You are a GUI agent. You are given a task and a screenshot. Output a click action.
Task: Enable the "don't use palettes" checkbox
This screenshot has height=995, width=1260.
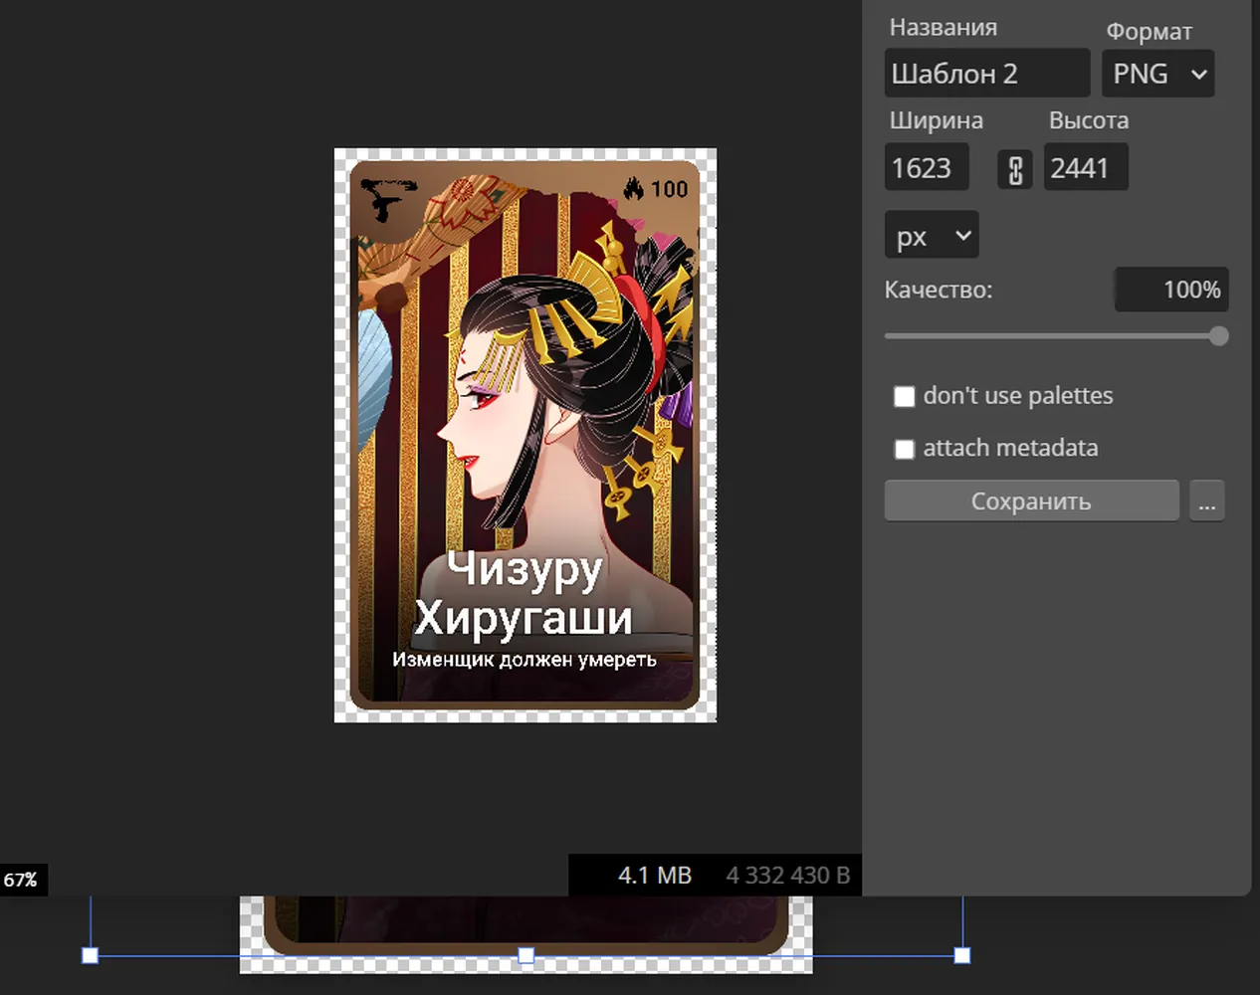point(904,397)
